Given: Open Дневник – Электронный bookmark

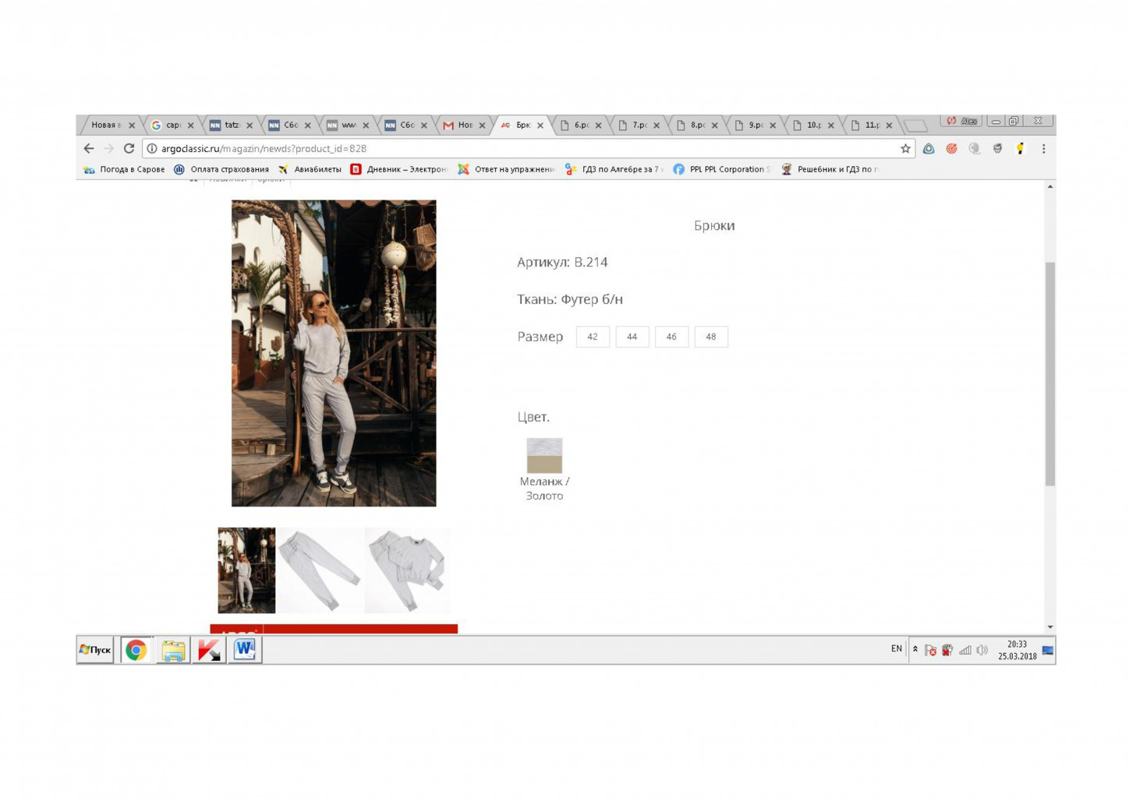Looking at the screenshot, I should 398,169.
